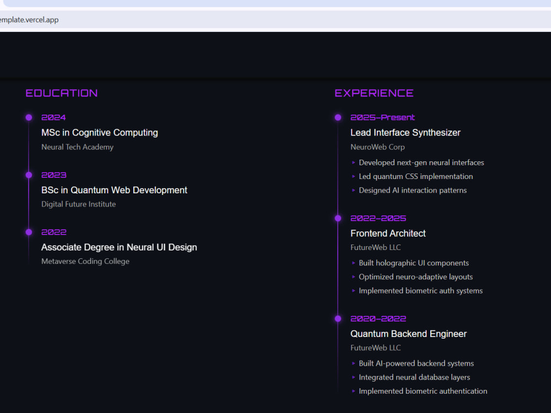The height and width of the screenshot is (413, 551).
Task: Select the EDUCATION section heading
Action: point(62,93)
